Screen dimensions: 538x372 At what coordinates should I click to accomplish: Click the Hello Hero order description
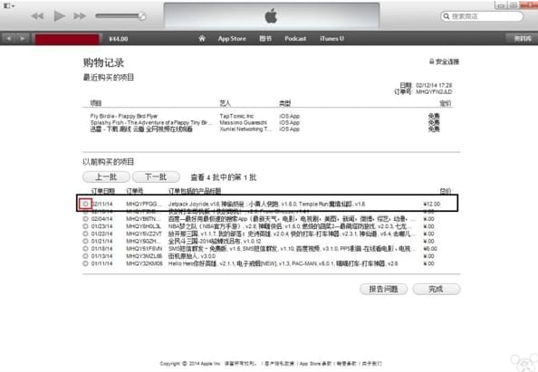click(x=283, y=263)
